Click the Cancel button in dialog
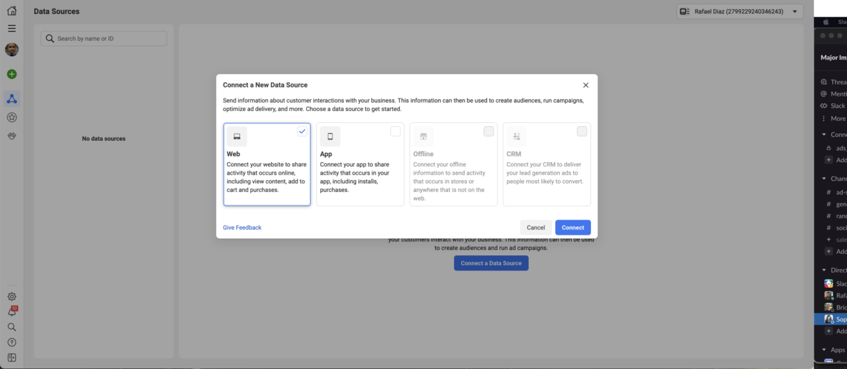The height and width of the screenshot is (369, 847). coord(536,227)
